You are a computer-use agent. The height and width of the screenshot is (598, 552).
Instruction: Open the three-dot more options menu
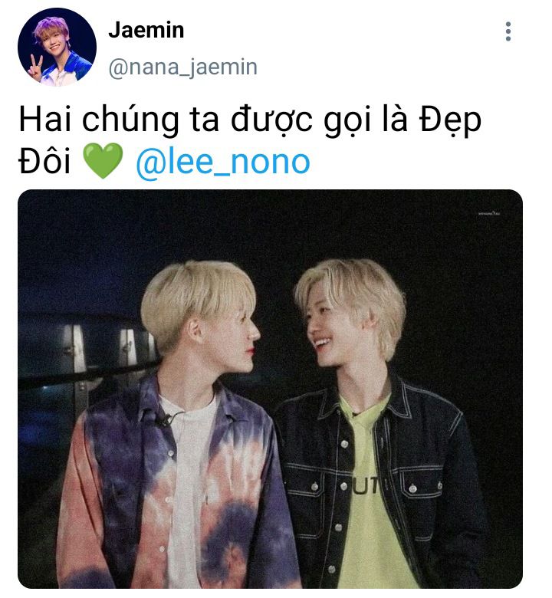click(508, 31)
